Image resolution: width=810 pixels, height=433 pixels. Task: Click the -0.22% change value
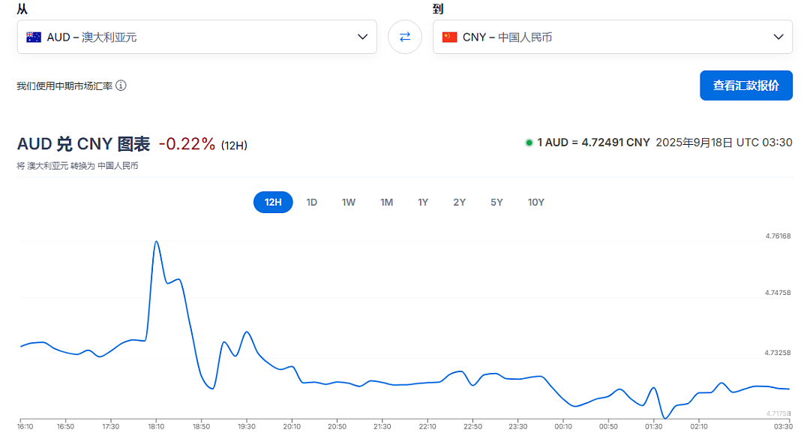pos(187,143)
